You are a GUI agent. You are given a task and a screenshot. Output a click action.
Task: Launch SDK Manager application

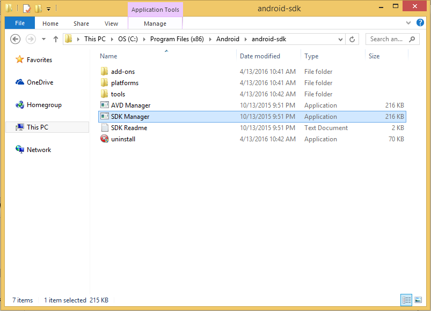point(127,116)
